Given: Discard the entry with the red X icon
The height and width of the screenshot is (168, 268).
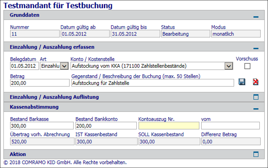Looking at the screenshot, I should tap(256, 82).
